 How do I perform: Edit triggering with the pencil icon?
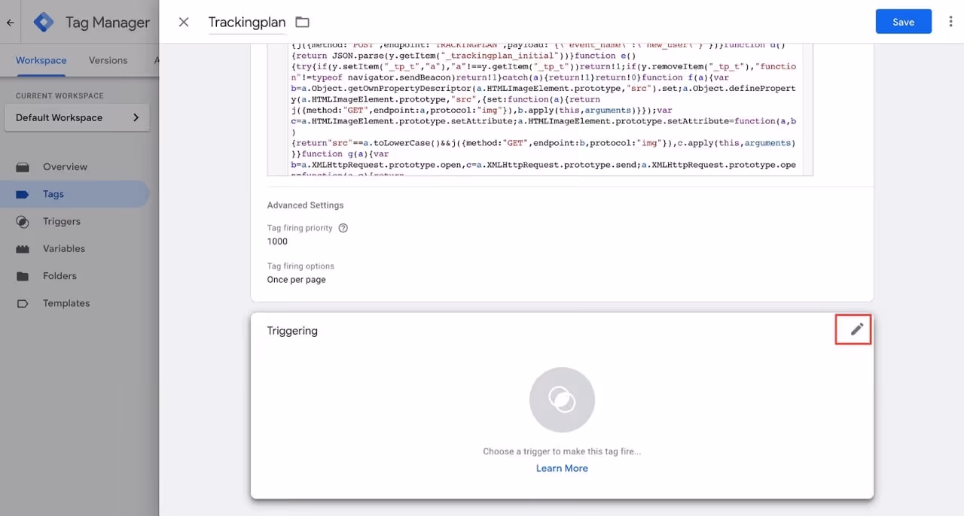click(856, 329)
